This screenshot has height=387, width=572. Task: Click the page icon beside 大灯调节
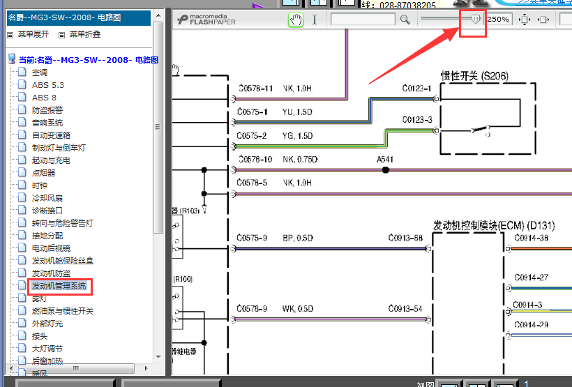click(22, 348)
